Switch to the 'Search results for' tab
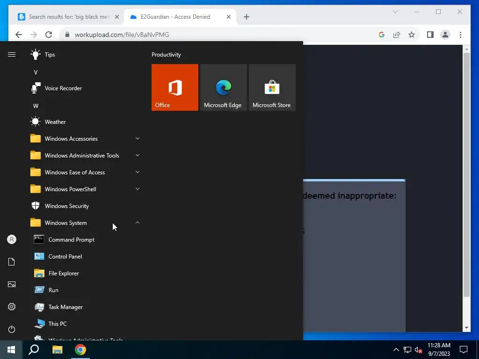The height and width of the screenshot is (359, 479). [68, 17]
